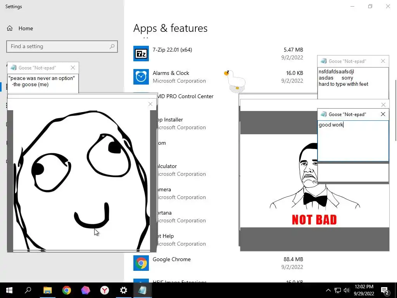Open the purple hexagon app on taskbar
Image resolution: width=397 pixels, height=298 pixels.
coord(86,290)
